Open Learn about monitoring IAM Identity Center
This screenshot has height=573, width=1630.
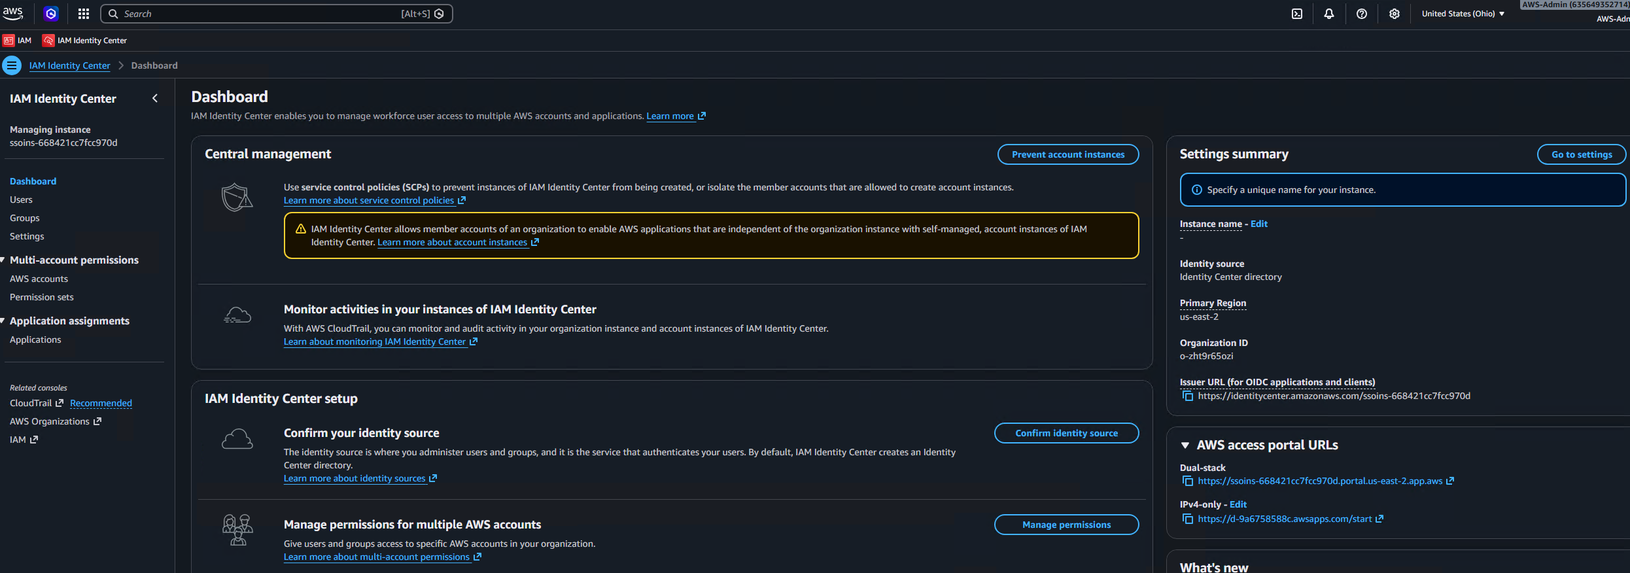pos(380,341)
